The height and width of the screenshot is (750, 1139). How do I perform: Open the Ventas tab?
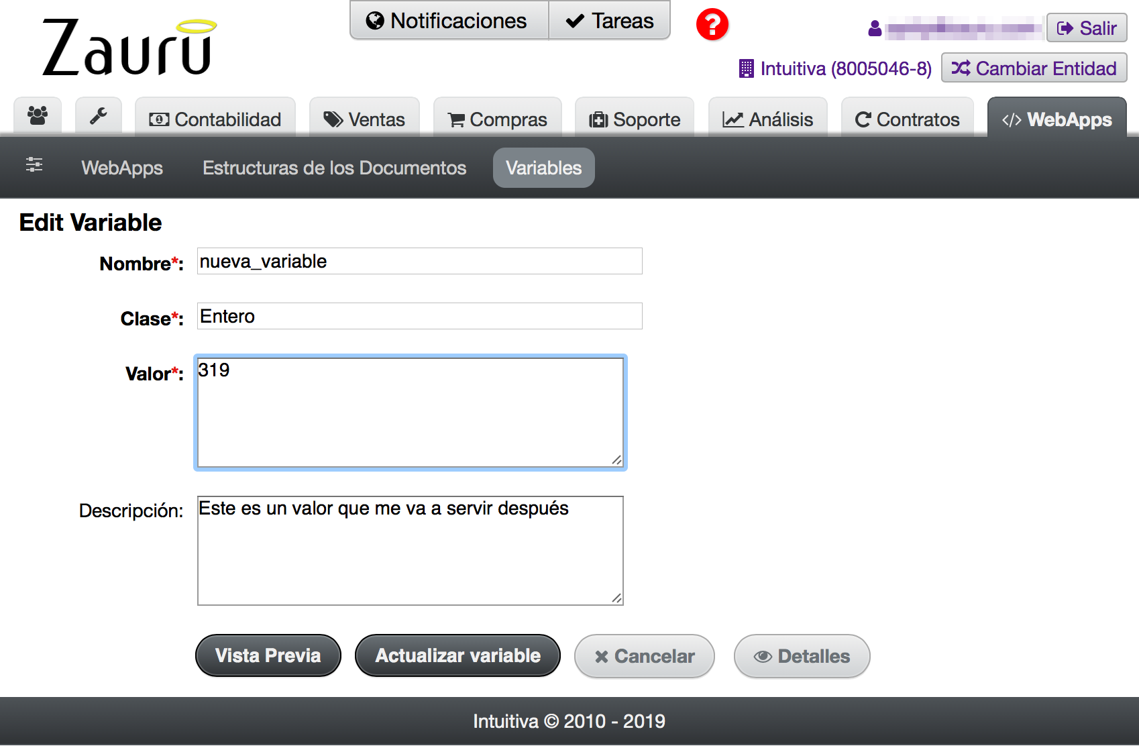(x=364, y=119)
